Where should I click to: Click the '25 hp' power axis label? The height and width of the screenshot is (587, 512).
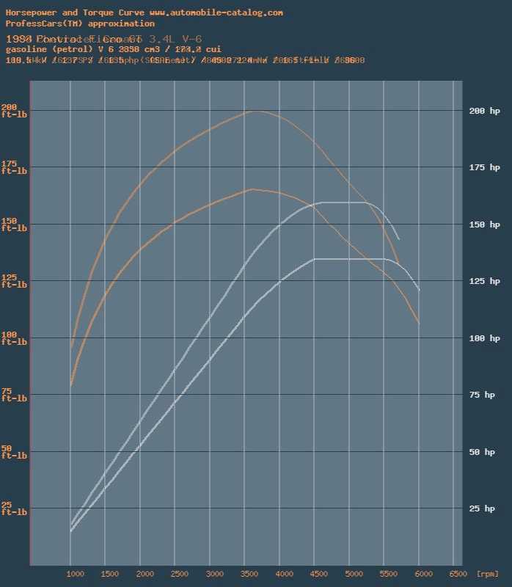point(482,508)
